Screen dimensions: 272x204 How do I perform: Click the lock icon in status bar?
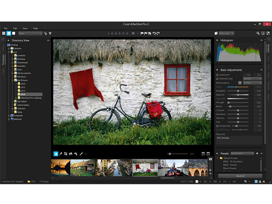click(x=260, y=182)
